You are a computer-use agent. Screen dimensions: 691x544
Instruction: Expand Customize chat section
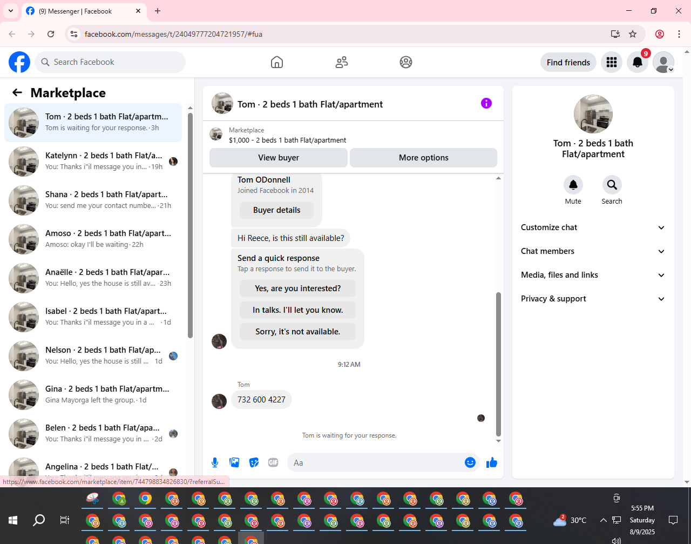[593, 227]
